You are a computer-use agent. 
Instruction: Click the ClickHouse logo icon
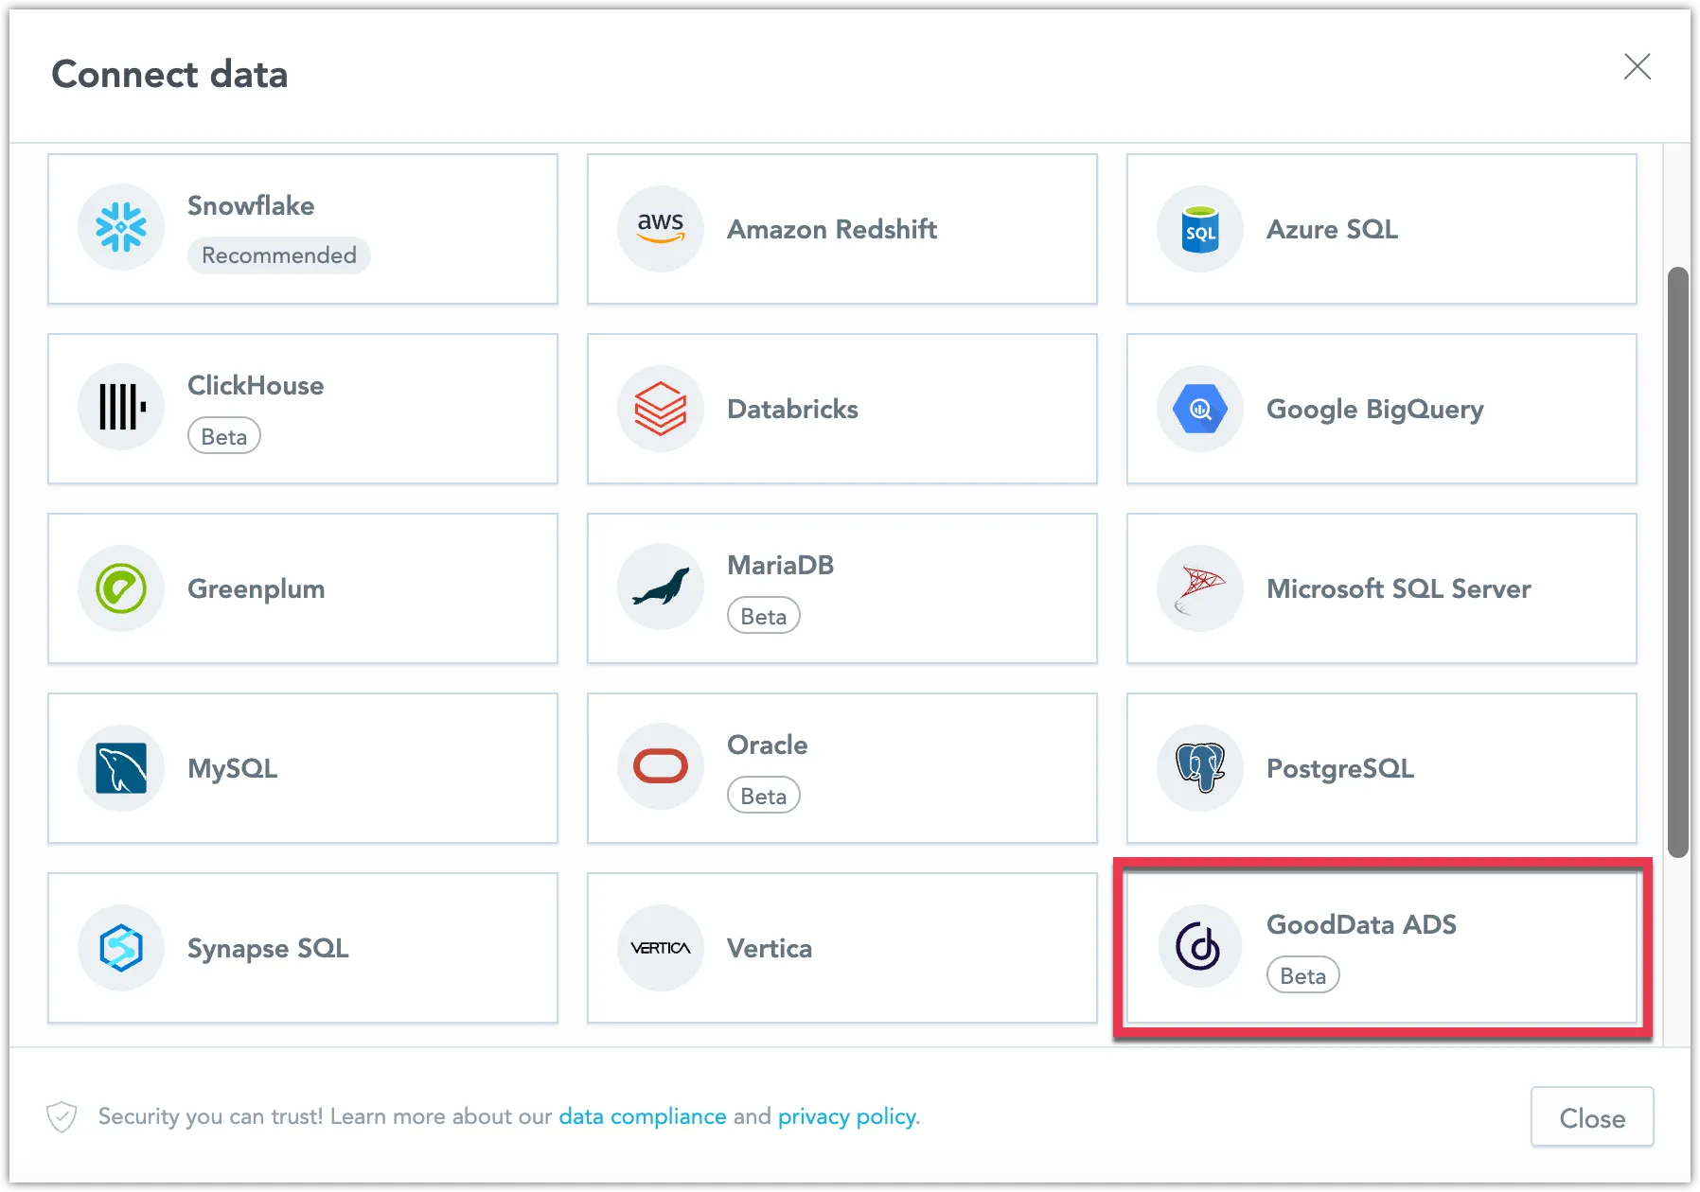coord(121,408)
